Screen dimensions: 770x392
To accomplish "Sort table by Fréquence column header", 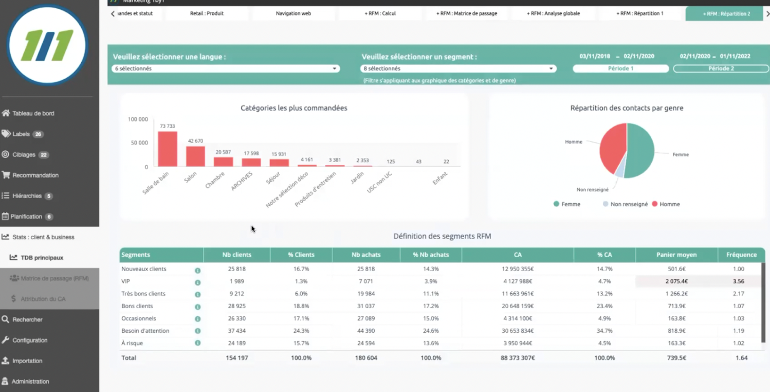I will point(741,255).
